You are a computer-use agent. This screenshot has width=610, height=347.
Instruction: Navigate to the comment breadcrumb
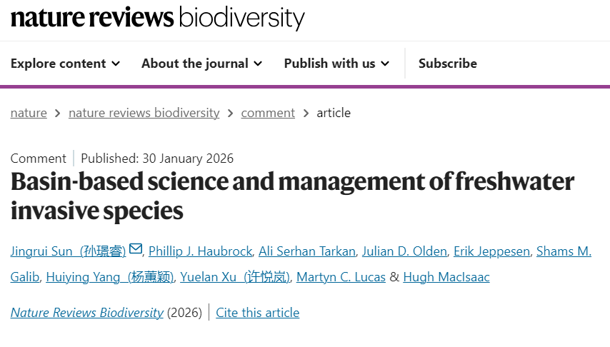tap(268, 113)
